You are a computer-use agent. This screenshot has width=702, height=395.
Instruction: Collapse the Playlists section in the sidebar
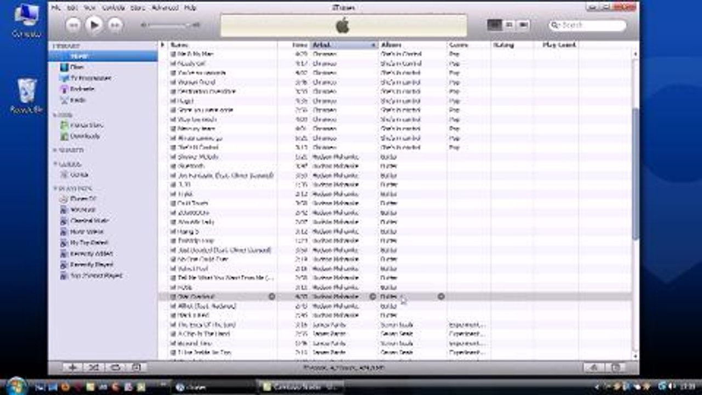(x=55, y=189)
